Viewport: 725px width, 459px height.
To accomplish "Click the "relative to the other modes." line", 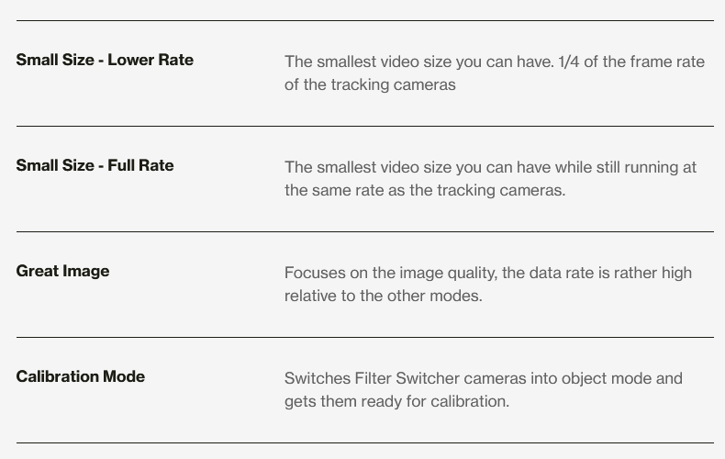I will coord(383,297).
